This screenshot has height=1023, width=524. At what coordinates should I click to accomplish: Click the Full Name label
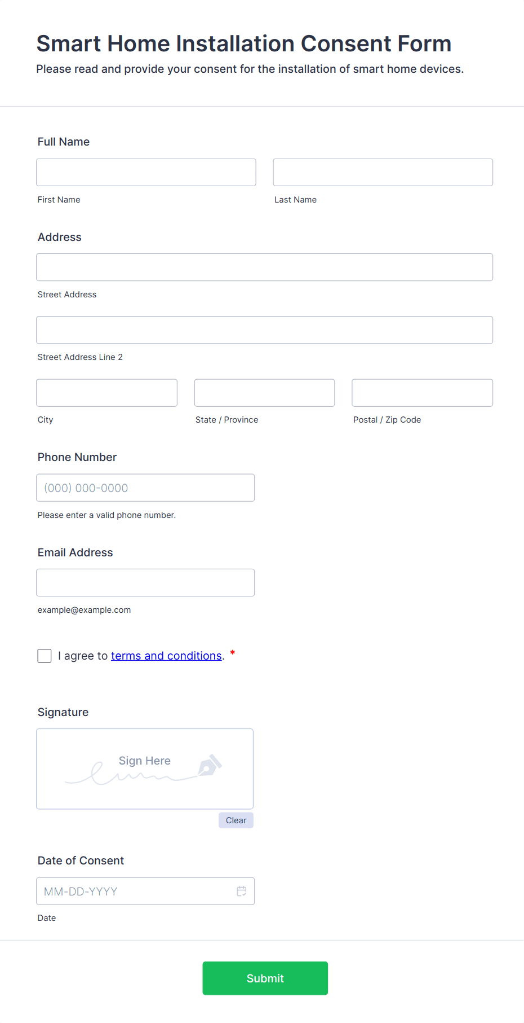point(64,142)
